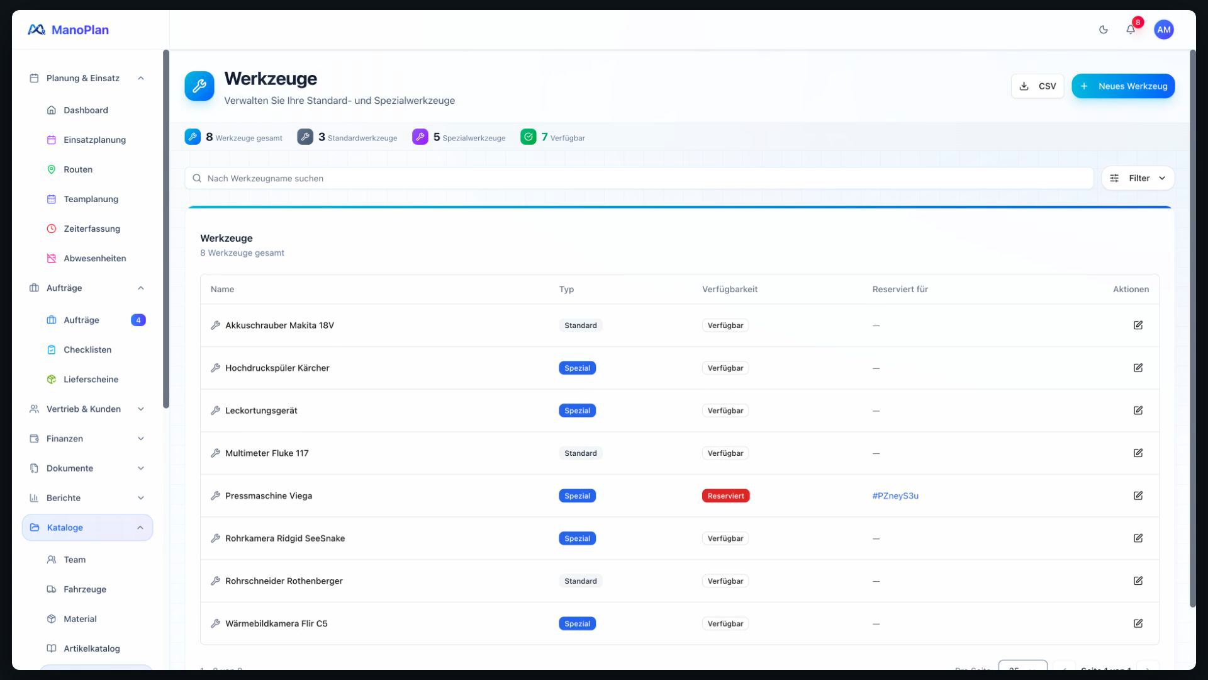Edit the Leckortungsgerät entry
This screenshot has width=1208, height=680.
coord(1138,411)
